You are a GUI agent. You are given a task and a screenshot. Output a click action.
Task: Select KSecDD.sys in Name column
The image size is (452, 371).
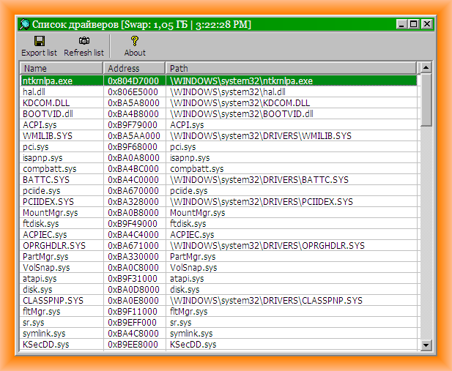[x=46, y=344]
